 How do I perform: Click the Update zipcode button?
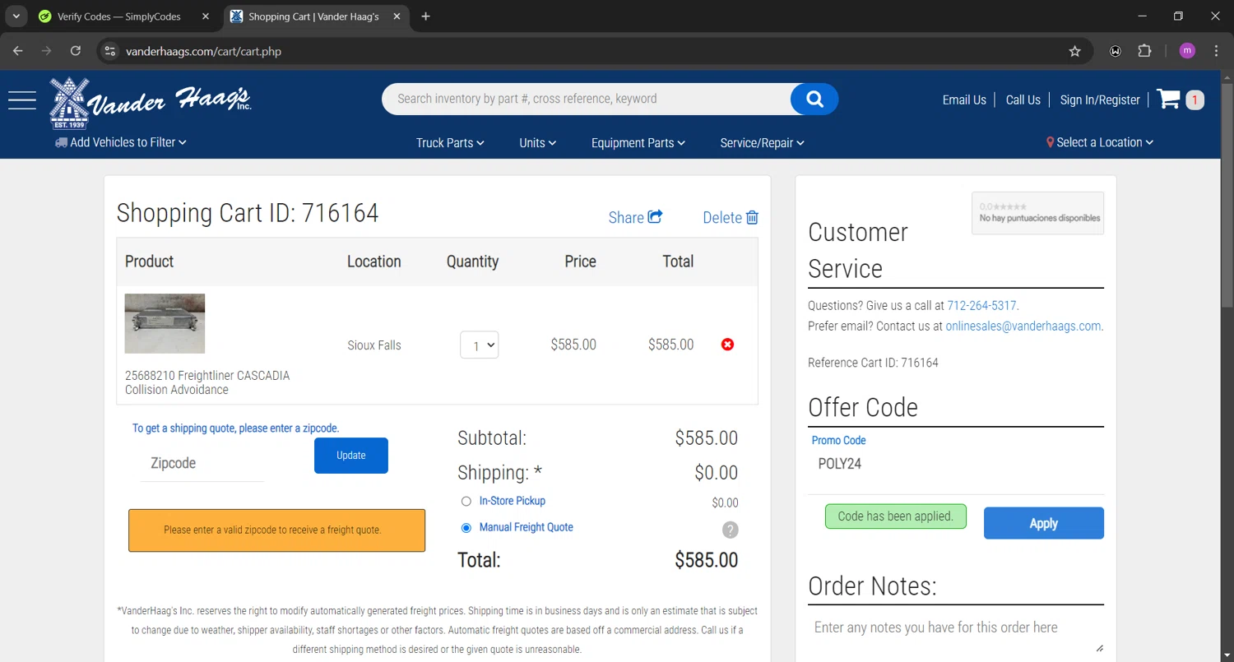(351, 456)
